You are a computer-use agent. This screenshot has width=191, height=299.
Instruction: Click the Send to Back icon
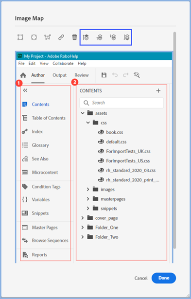pos(126,37)
